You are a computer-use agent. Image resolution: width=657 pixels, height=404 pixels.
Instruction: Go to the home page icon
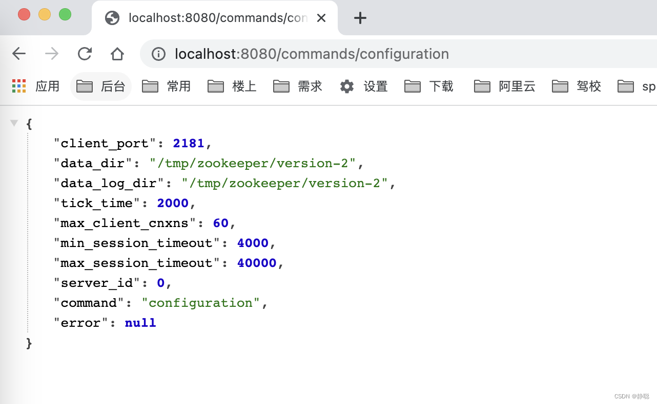click(x=117, y=54)
